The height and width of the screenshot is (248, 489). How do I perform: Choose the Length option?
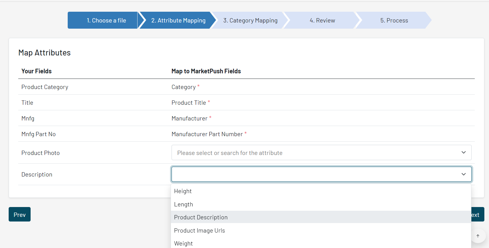(x=184, y=205)
